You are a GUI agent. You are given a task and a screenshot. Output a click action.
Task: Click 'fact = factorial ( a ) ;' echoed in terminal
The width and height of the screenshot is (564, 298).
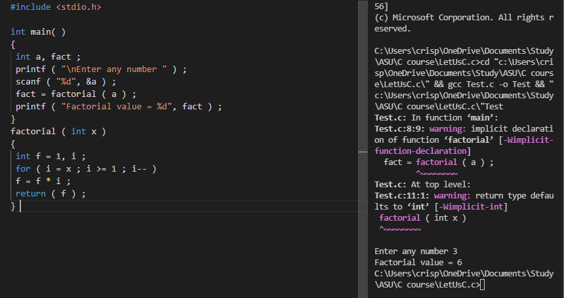pos(439,162)
